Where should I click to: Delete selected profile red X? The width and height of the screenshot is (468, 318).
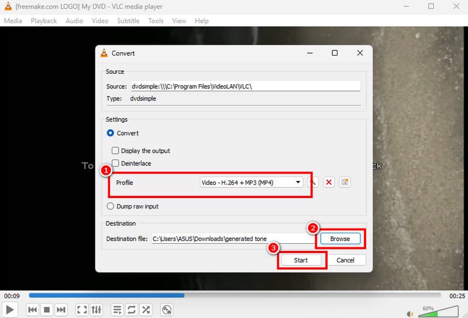pos(329,182)
